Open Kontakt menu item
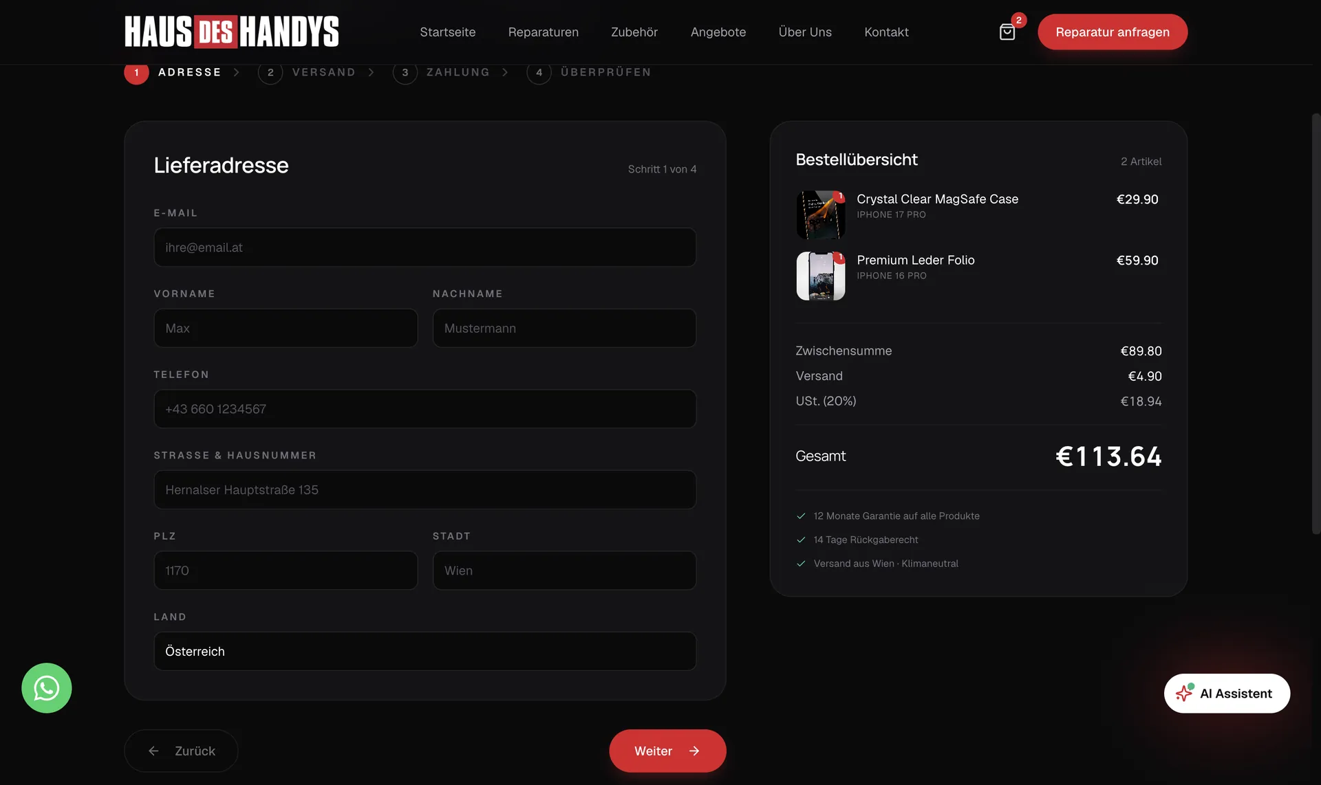1321x785 pixels. (886, 32)
